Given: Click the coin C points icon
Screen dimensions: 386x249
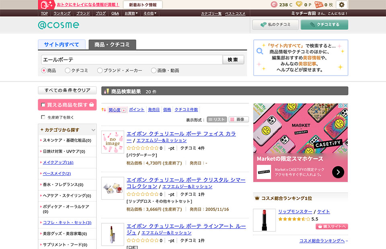Looking at the screenshot, I should point(274,4).
